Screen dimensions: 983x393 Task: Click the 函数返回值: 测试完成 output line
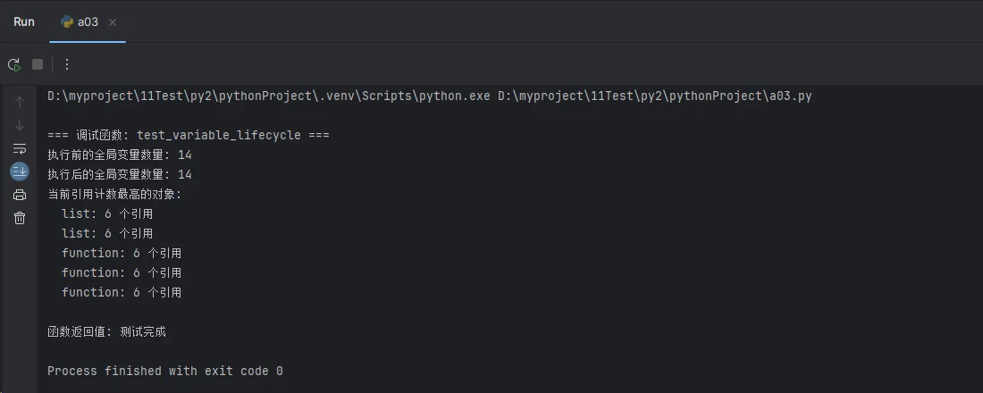106,332
